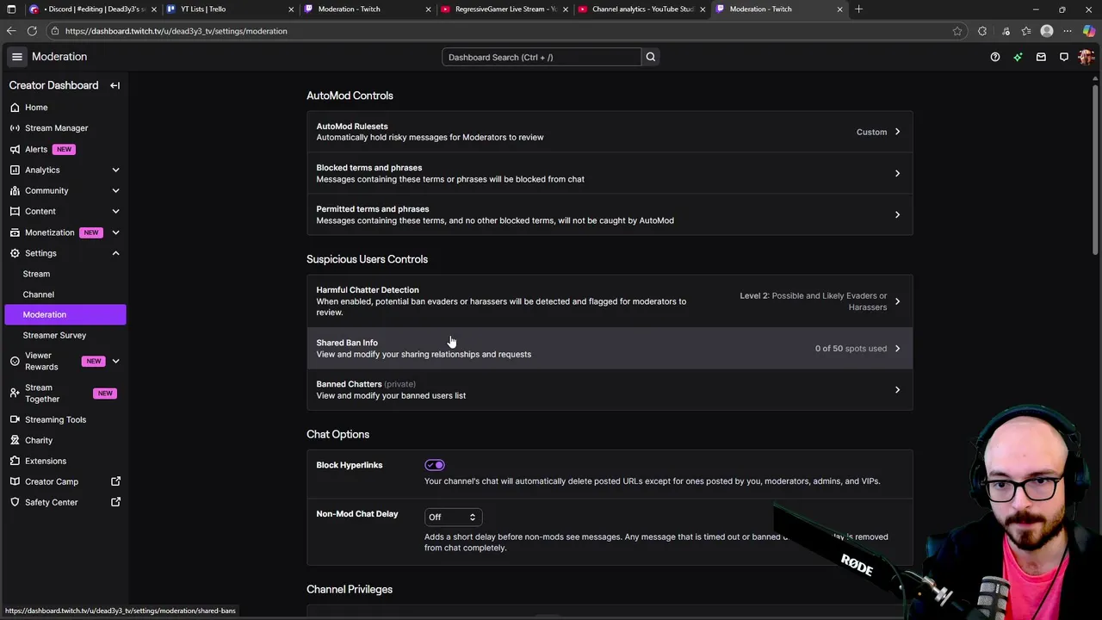Click the 'Custom' AutoMod value text
Image resolution: width=1102 pixels, height=620 pixels.
tap(871, 132)
